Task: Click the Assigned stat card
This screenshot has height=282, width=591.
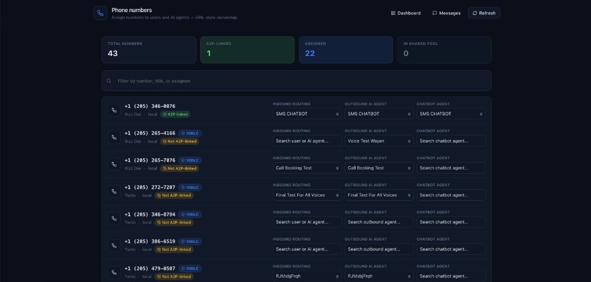Action: point(346,50)
